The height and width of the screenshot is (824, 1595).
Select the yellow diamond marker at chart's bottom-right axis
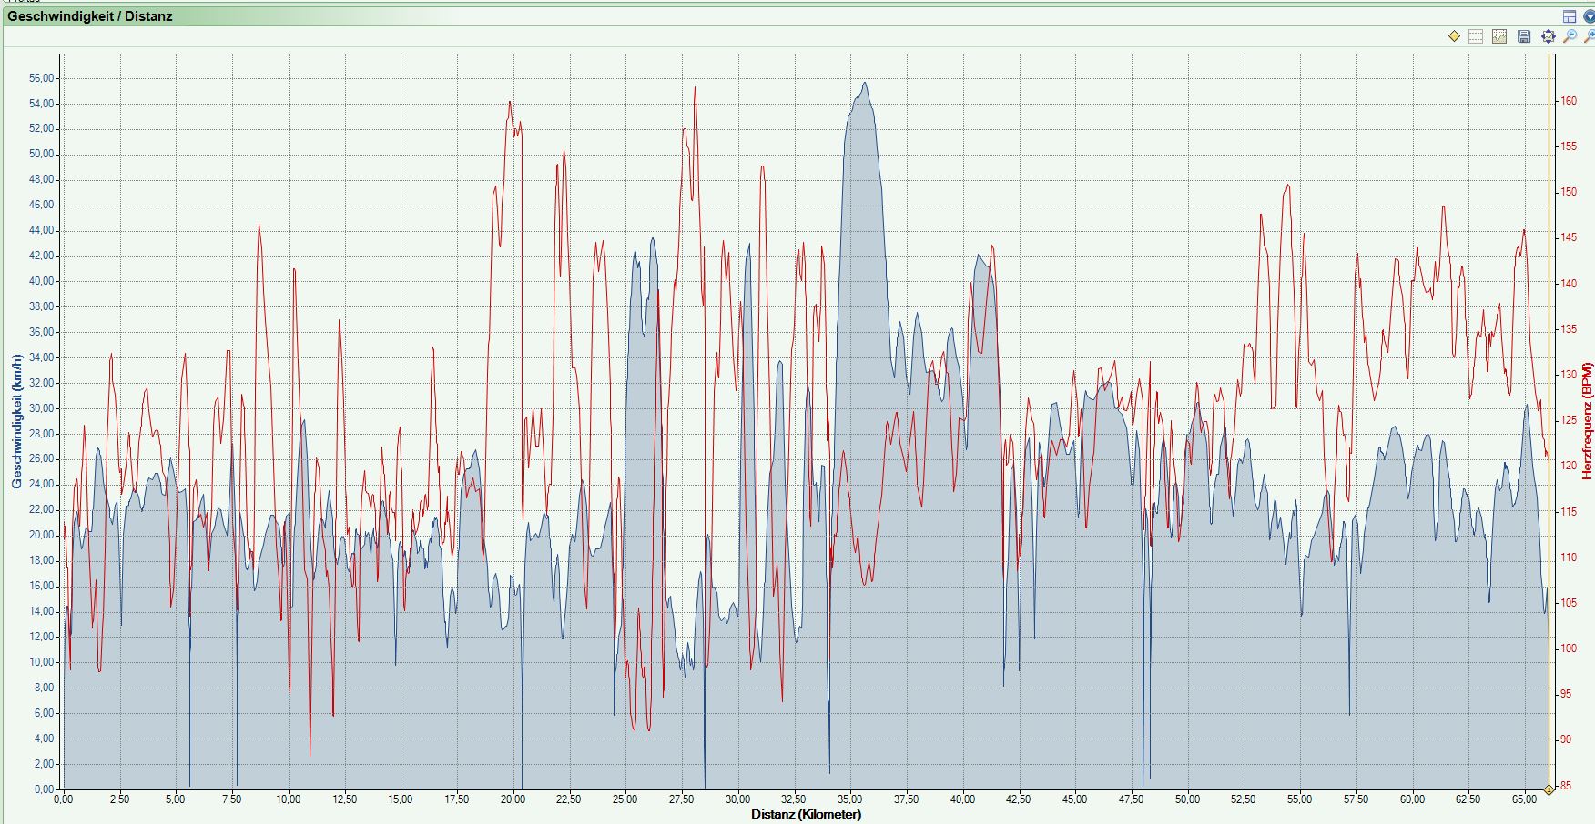click(1549, 789)
